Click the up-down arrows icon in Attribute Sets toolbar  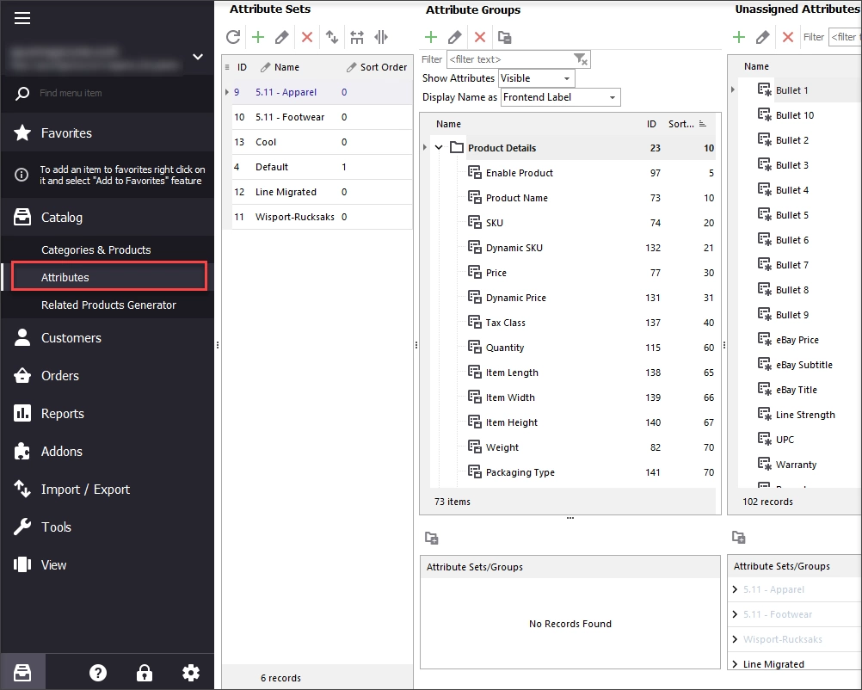coord(331,37)
